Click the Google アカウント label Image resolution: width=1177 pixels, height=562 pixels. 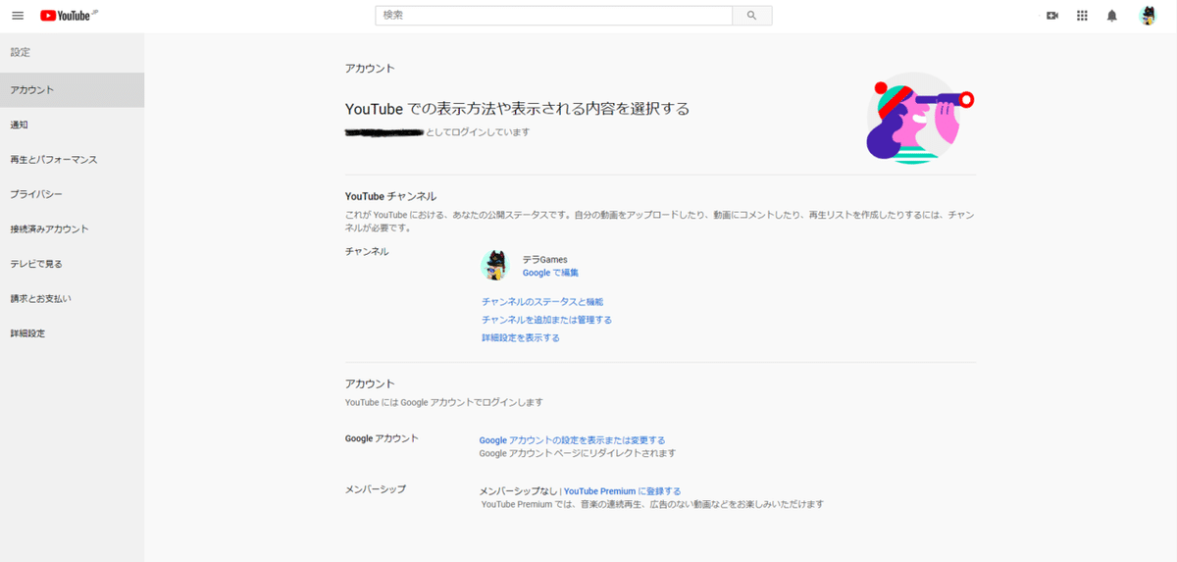tap(382, 438)
